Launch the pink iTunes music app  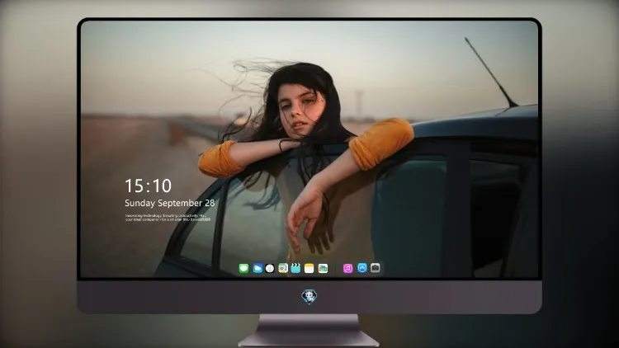347,268
